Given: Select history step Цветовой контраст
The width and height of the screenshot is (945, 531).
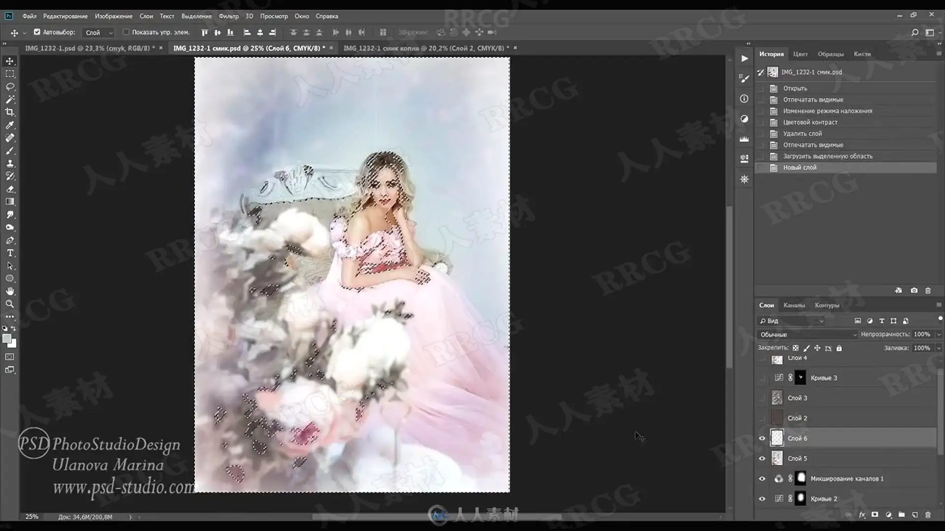Looking at the screenshot, I should [810, 122].
